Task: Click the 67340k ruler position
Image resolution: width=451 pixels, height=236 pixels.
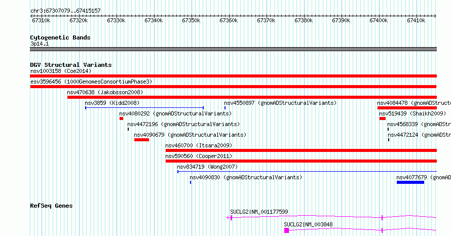Action: click(154, 20)
